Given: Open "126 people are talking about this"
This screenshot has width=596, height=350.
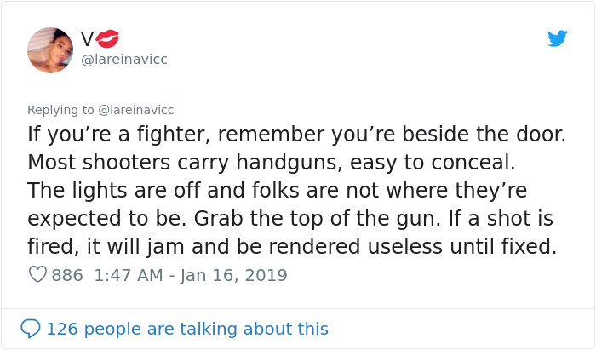Looking at the screenshot, I should click(187, 328).
